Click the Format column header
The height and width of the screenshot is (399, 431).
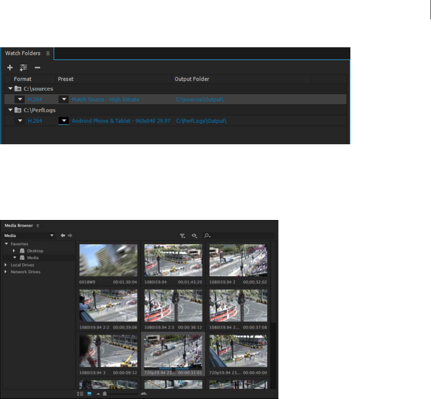coord(23,79)
